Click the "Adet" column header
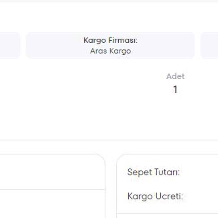This screenshot has height=218, width=218. (x=175, y=76)
